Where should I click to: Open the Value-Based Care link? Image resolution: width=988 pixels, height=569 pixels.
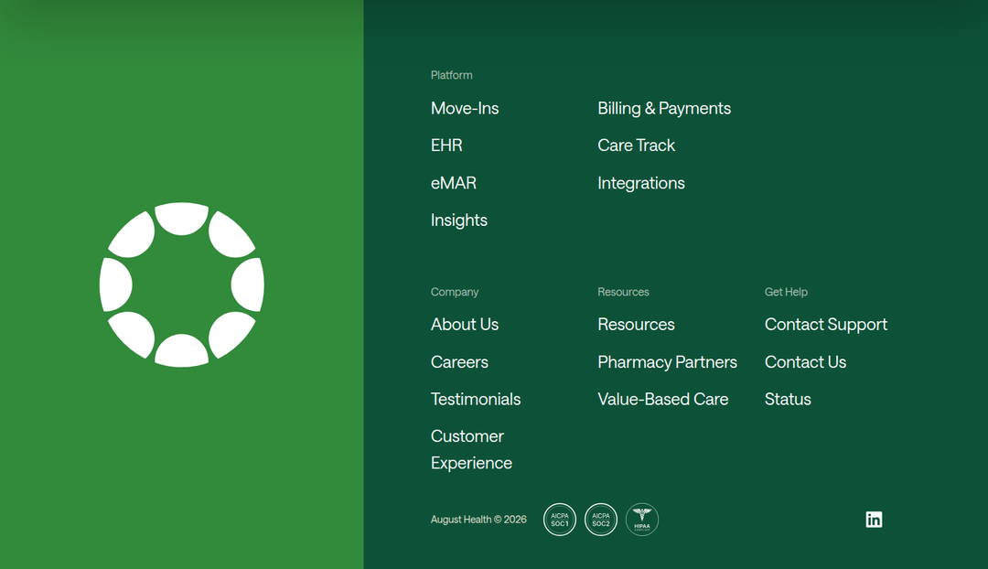point(663,400)
